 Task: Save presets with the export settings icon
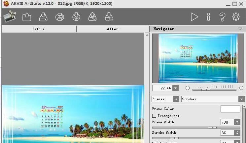coord(109,17)
